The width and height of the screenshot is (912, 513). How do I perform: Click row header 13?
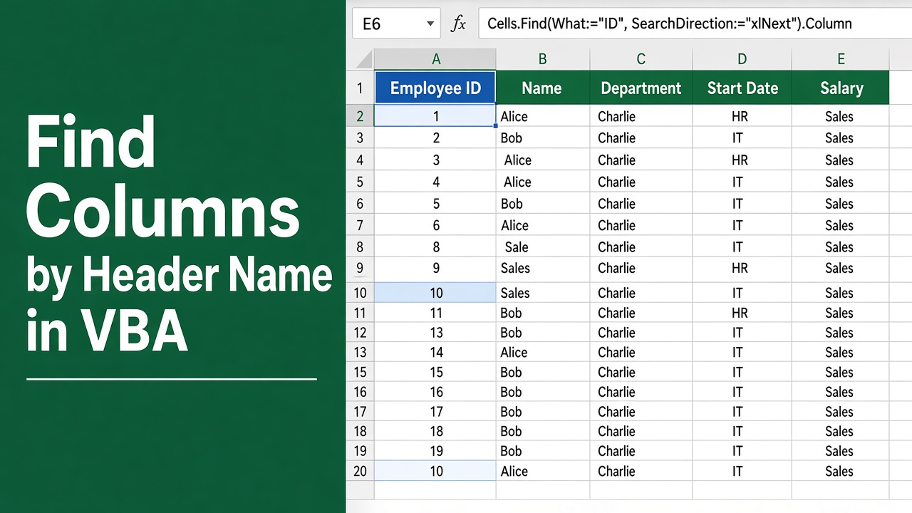360,353
